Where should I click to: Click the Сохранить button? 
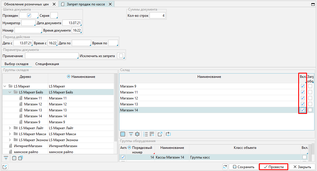[244, 167]
